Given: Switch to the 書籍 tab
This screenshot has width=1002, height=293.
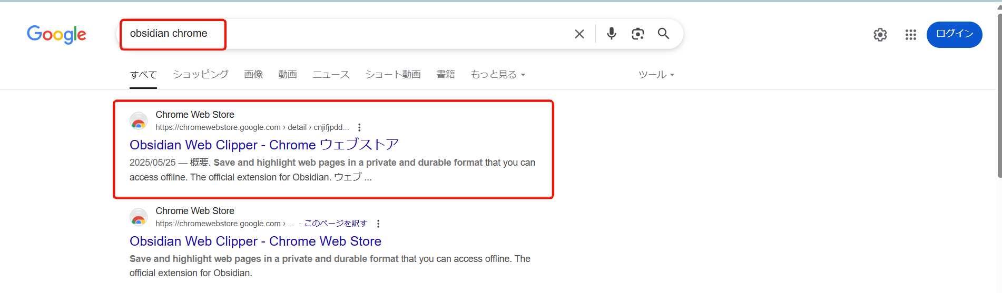Looking at the screenshot, I should click(446, 75).
